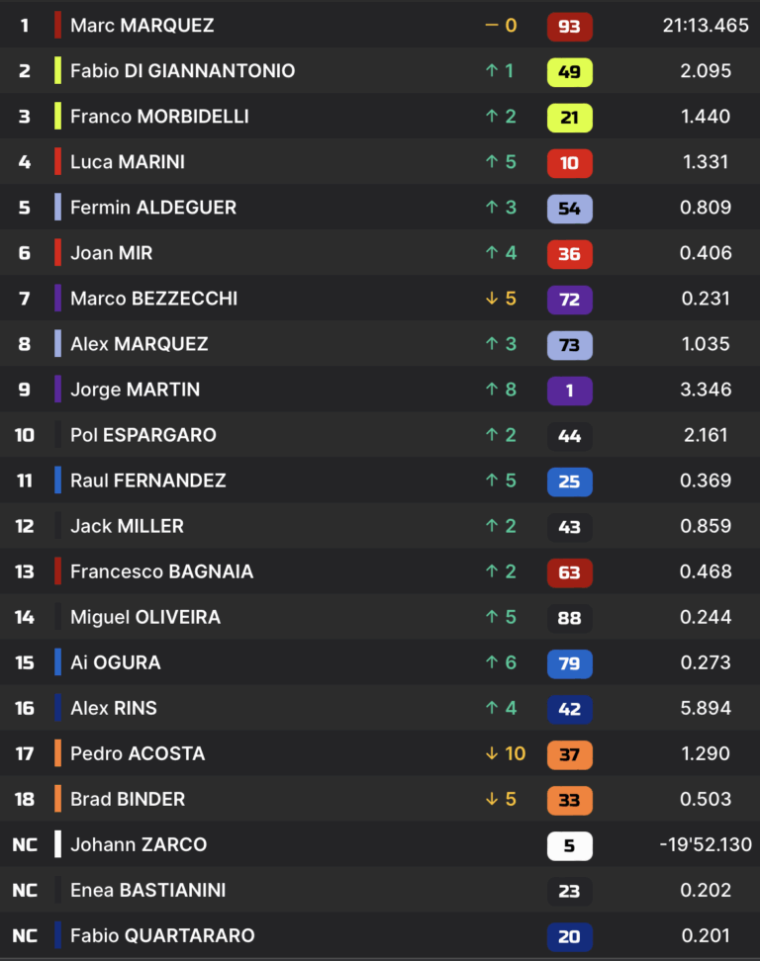Click Marc Marquez's red number 93 badge
This screenshot has width=760, height=961.
click(569, 26)
